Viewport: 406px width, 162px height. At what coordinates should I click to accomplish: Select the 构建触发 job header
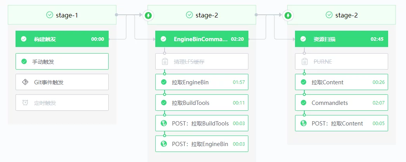click(62, 39)
